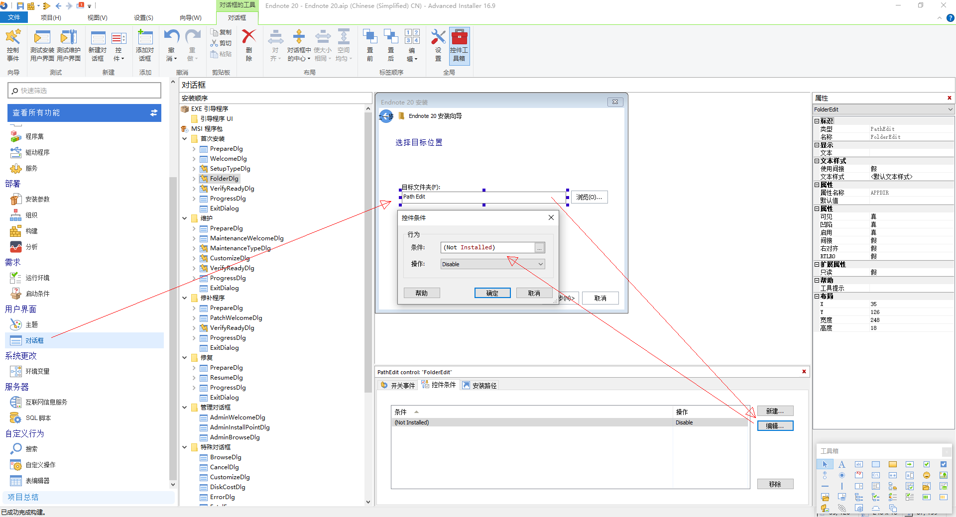Select the chain hyperlink tool in 工具箱
The height and width of the screenshot is (517, 956).
click(x=842, y=508)
